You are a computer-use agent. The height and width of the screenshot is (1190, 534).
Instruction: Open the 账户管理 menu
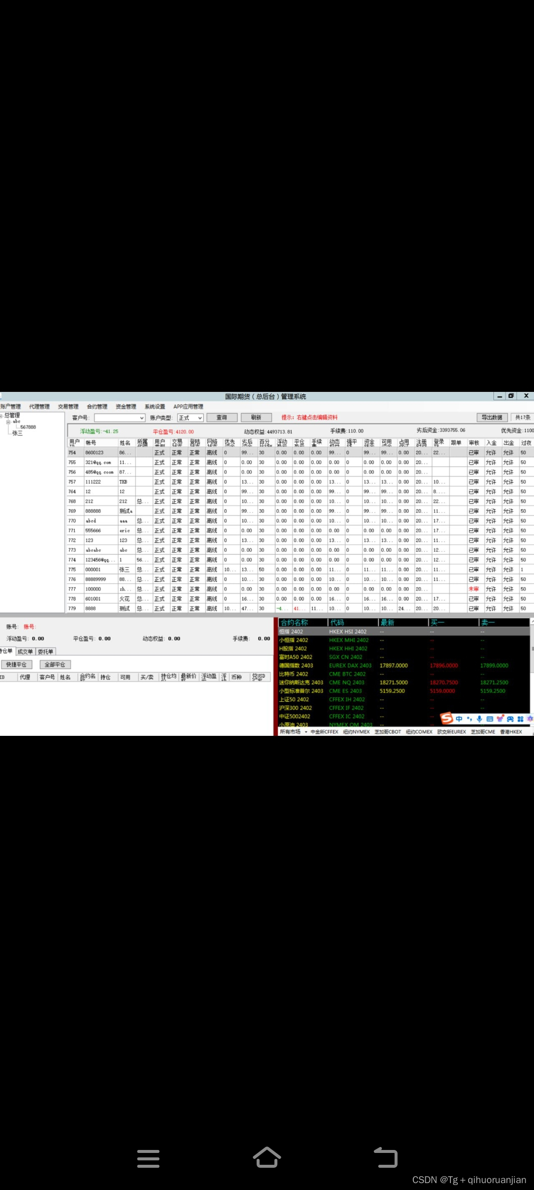(10, 406)
